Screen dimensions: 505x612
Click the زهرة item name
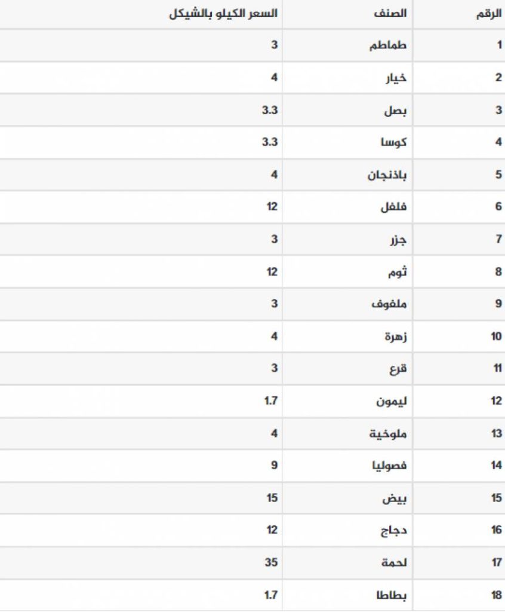[396, 336]
